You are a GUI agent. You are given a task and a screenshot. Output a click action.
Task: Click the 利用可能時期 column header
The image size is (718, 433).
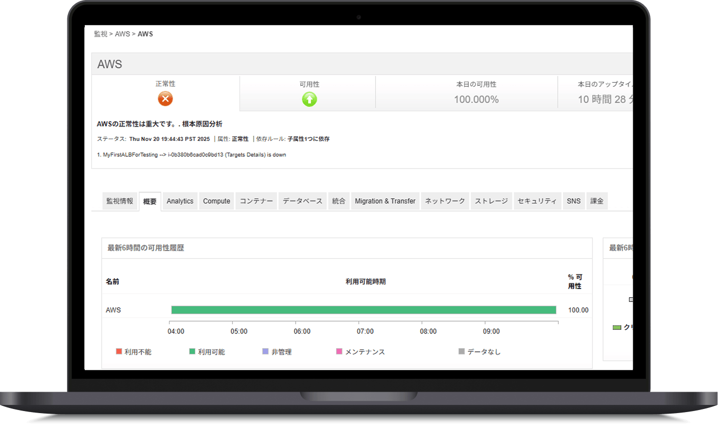pyautogui.click(x=366, y=281)
